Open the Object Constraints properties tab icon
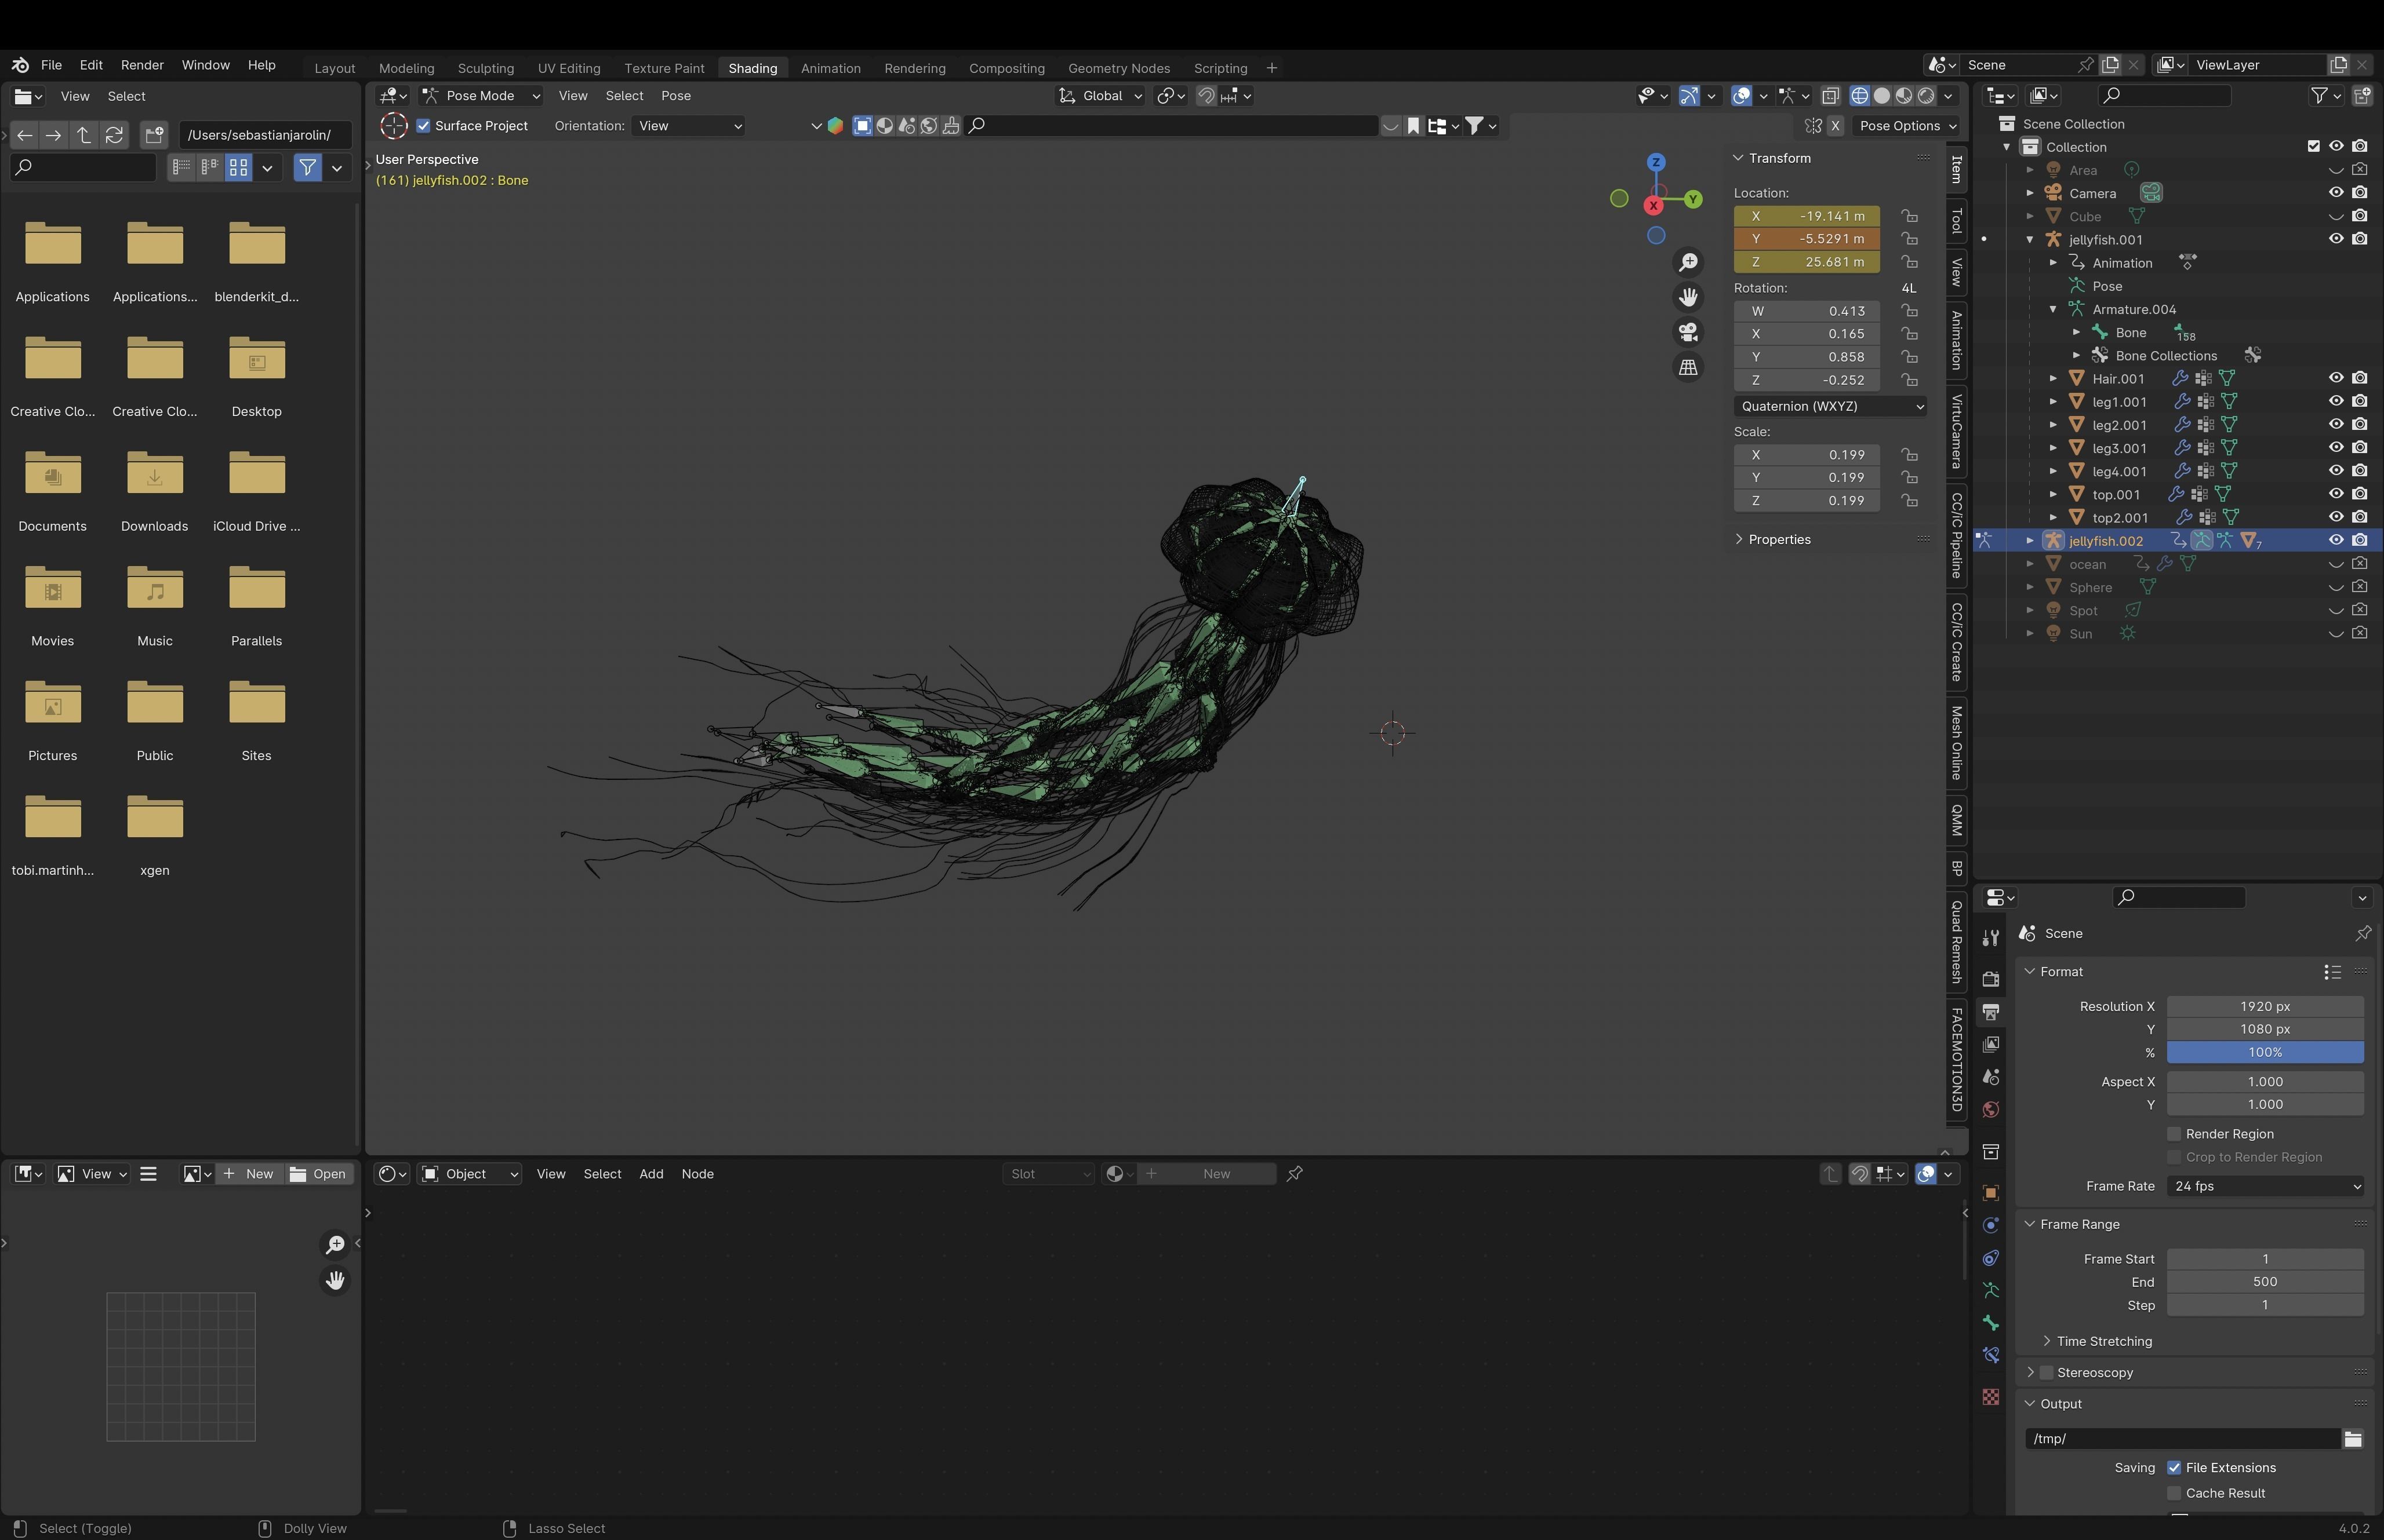Image resolution: width=2384 pixels, height=1540 pixels. pyautogui.click(x=1991, y=1258)
